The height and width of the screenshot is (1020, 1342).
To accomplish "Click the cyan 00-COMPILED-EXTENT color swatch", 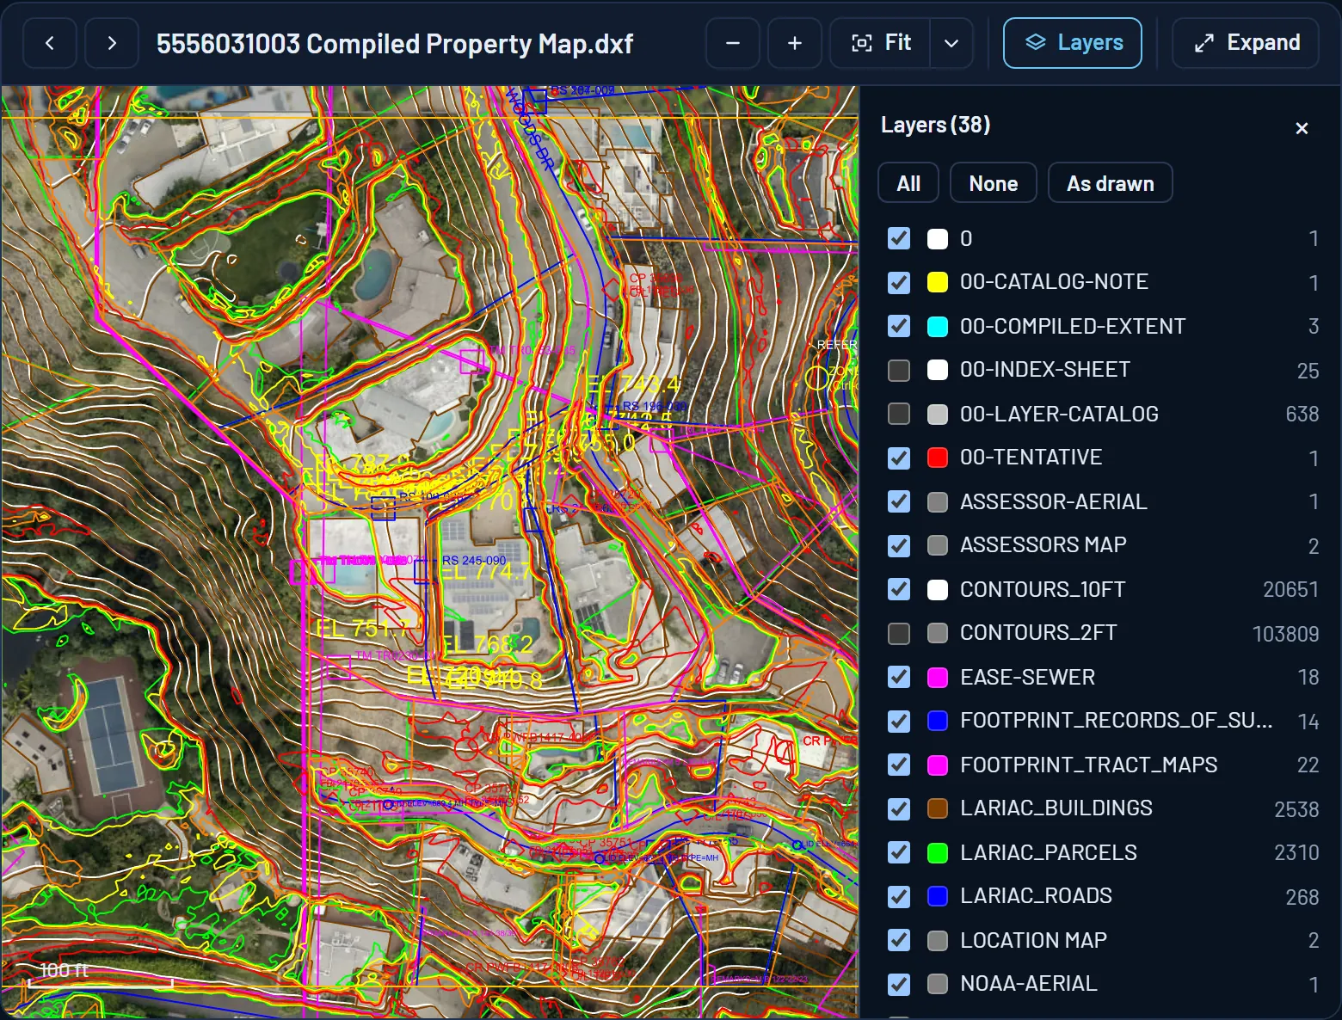I will pos(938,327).
